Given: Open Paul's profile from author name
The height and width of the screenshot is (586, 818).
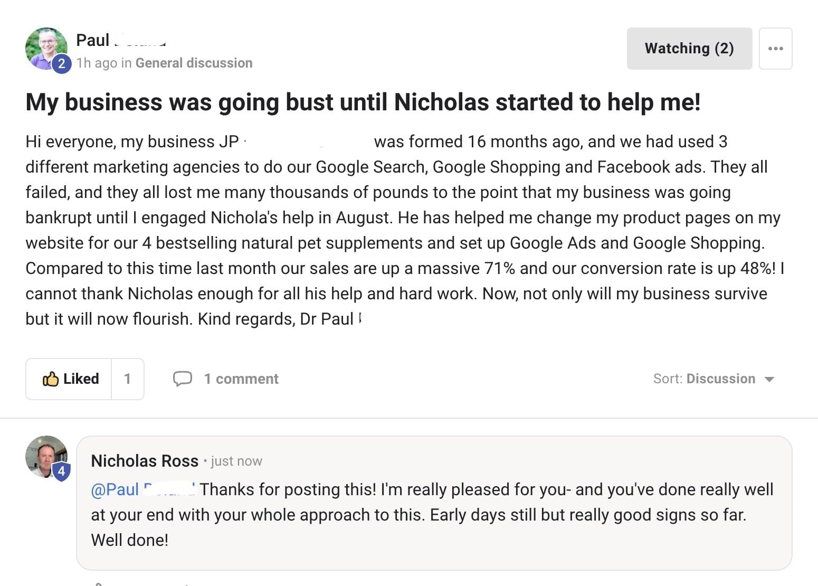Looking at the screenshot, I should click(x=121, y=40).
